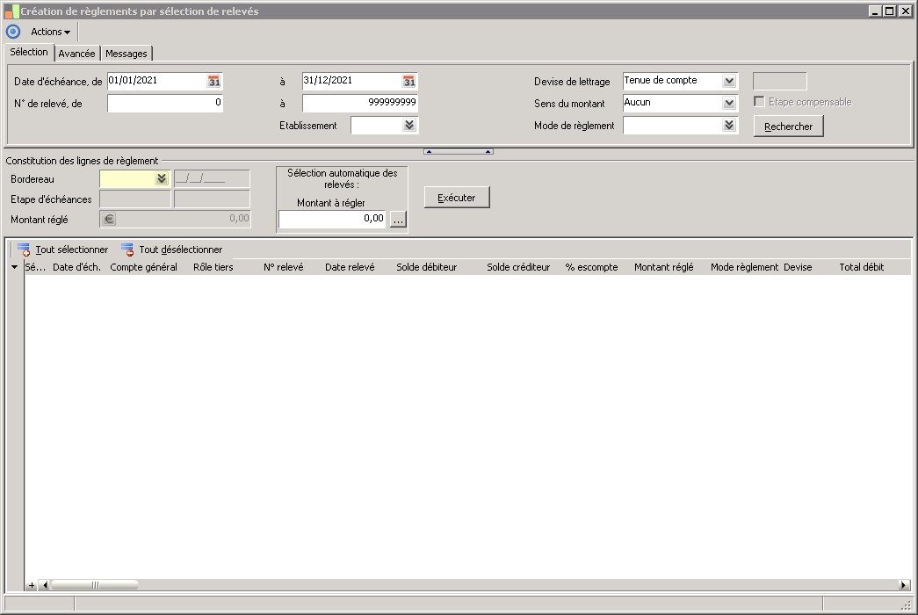Collapse the selection panel using the splitter handle
Image resolution: width=918 pixels, height=615 pixels.
(459, 152)
